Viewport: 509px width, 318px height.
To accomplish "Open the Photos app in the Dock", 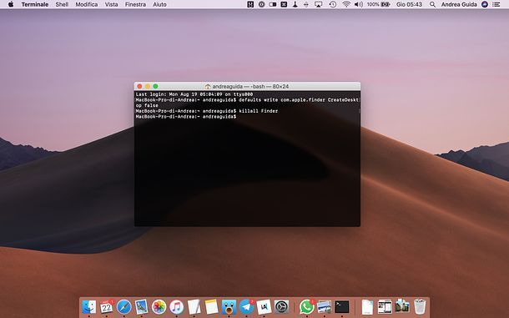I will click(x=159, y=306).
